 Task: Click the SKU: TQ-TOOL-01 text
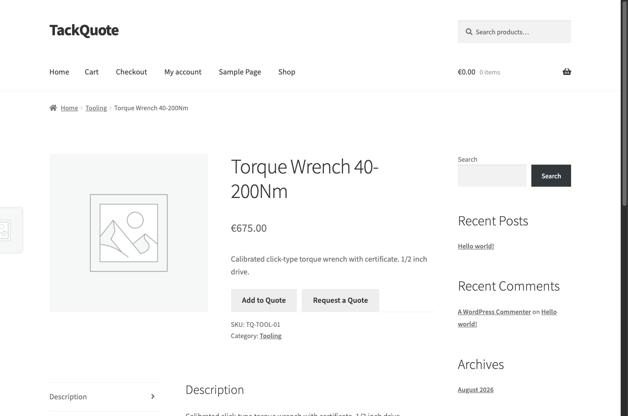[x=256, y=324]
